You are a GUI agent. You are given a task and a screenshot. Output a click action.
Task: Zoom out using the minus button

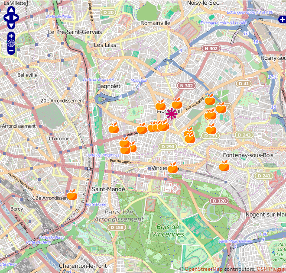11,51
